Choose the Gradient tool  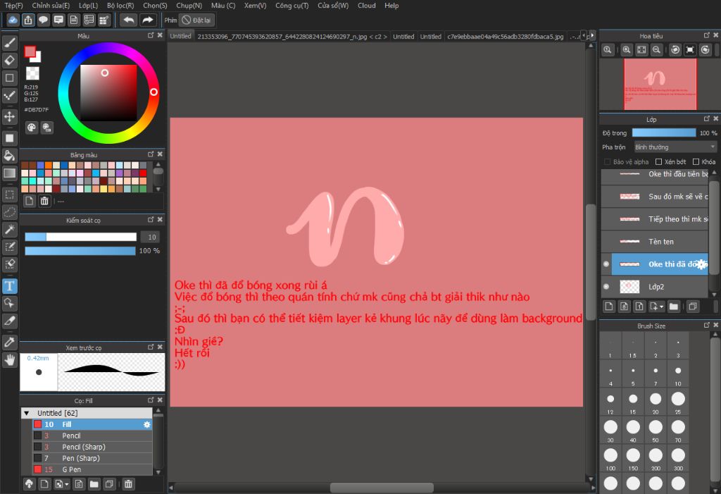pos(10,173)
